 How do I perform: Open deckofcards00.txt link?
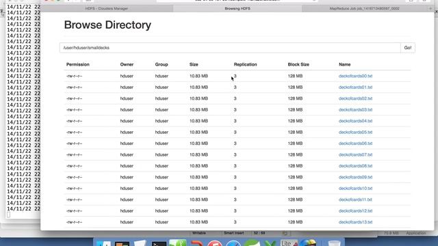coord(355,76)
